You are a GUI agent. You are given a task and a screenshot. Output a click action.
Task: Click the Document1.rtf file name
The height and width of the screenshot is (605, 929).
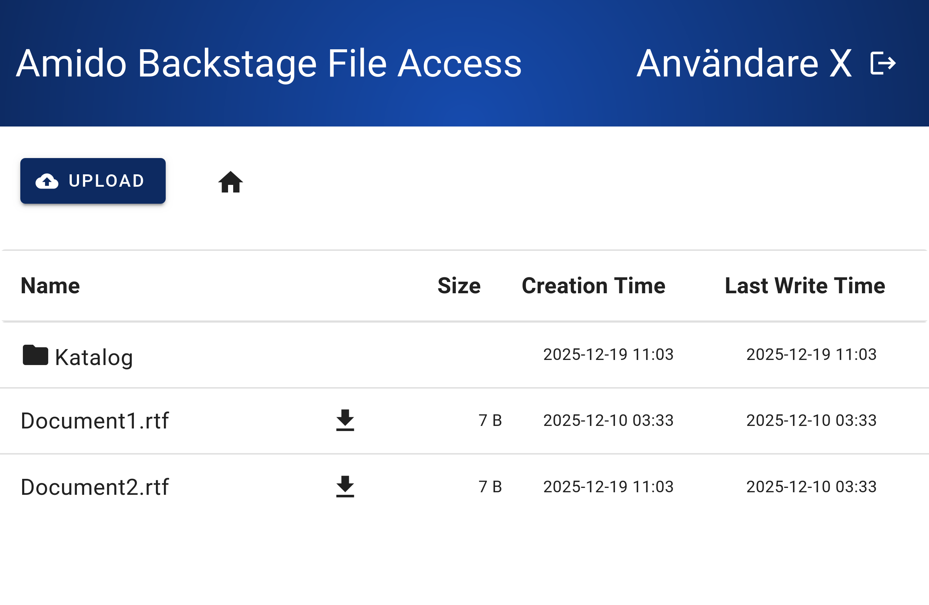[95, 421]
